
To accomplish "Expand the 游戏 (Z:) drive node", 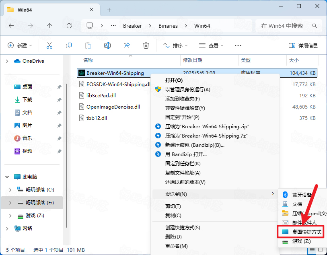I will [10, 216].
